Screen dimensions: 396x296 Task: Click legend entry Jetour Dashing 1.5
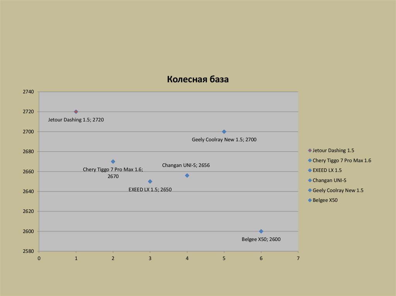pos(331,151)
